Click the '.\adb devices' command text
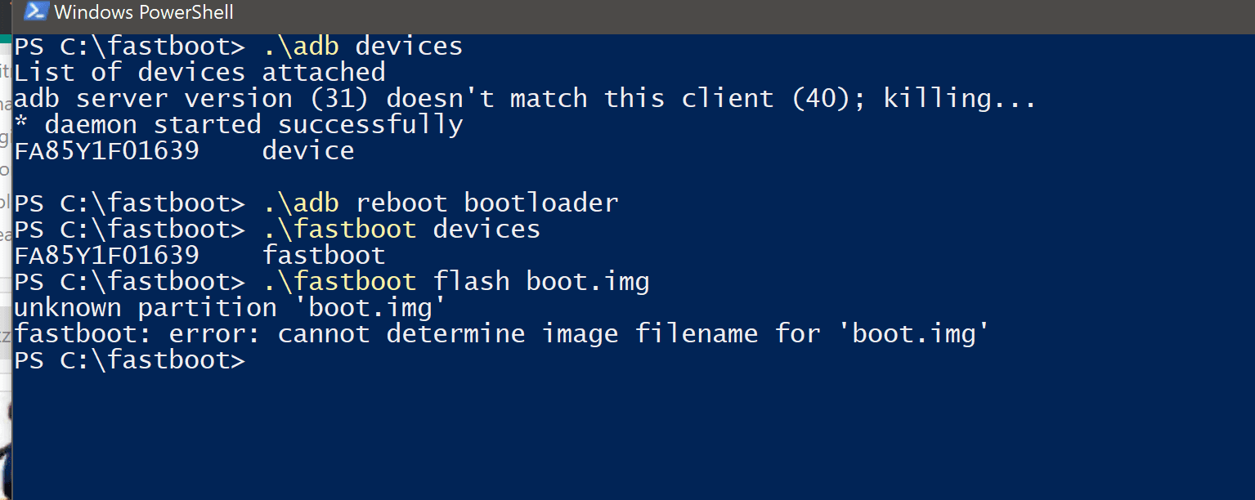This screenshot has height=500, width=1255. (363, 47)
